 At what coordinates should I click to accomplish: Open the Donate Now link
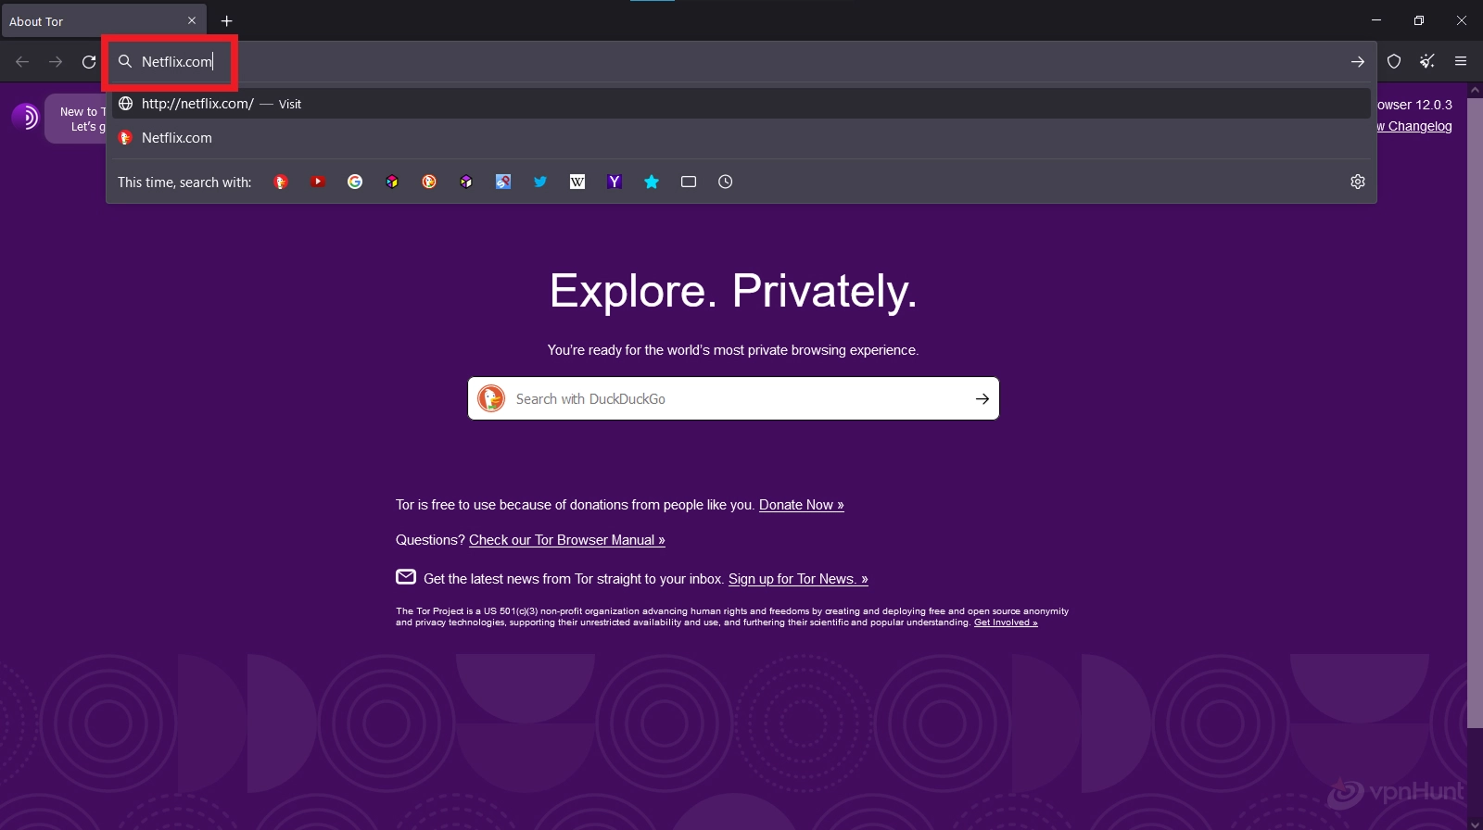tap(802, 505)
